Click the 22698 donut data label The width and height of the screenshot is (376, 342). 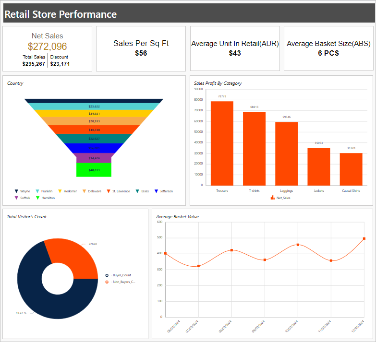[x=93, y=244]
